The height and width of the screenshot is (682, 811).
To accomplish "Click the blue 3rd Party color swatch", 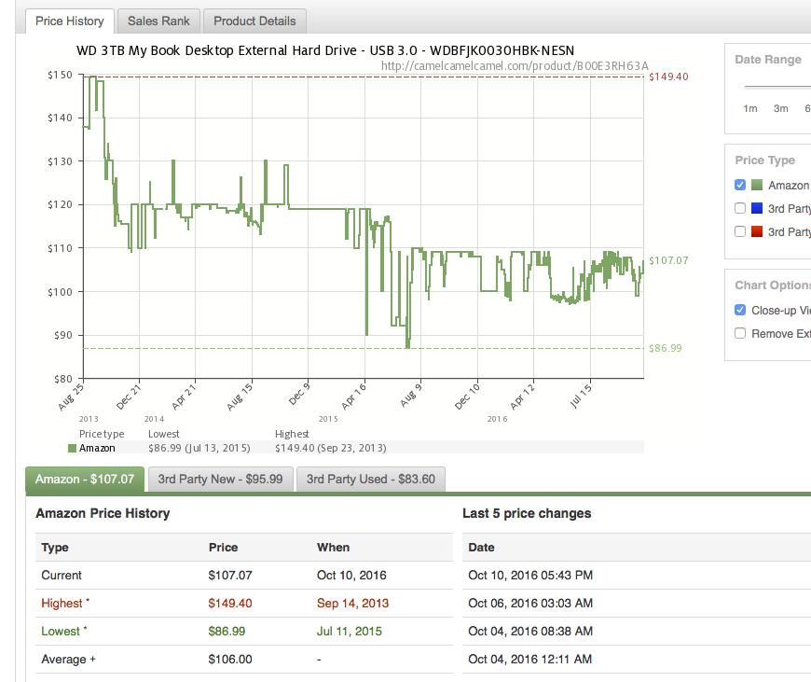I will click(757, 208).
